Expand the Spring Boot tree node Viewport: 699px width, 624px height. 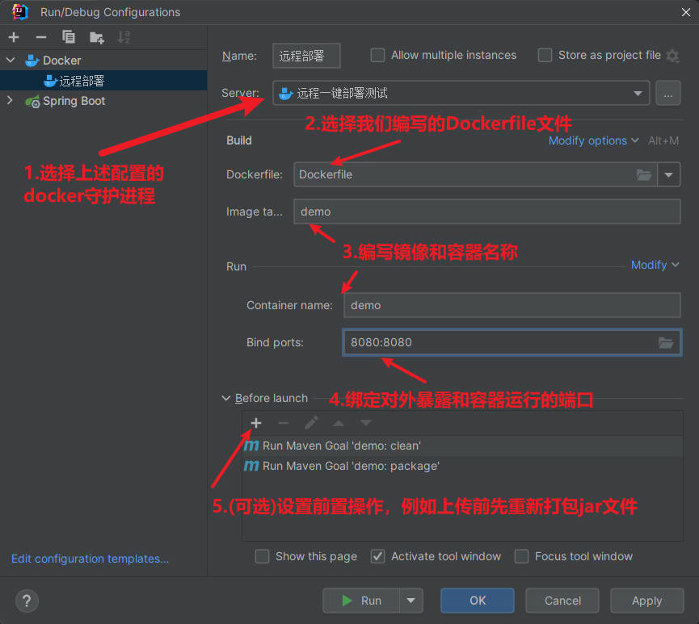[x=10, y=101]
